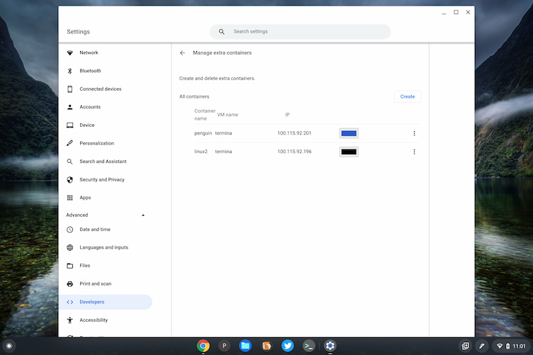Open Security and Privacy section
Screen dimensions: 533x355
click(102, 179)
